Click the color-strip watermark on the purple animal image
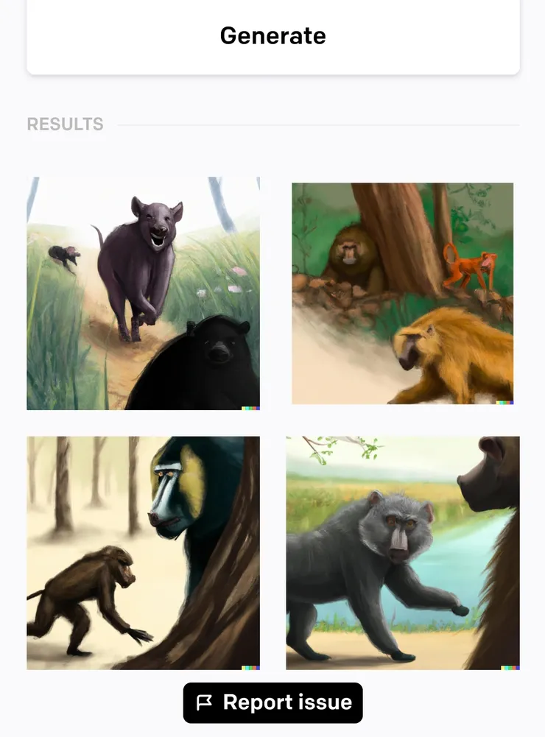The image size is (545, 737). [x=250, y=408]
